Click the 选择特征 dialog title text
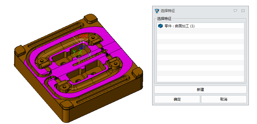 coord(168,11)
